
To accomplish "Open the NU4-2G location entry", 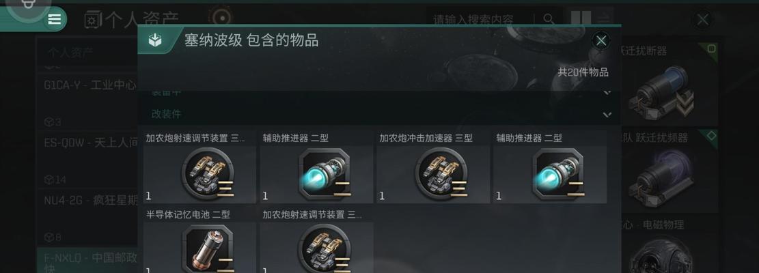I will pos(90,200).
